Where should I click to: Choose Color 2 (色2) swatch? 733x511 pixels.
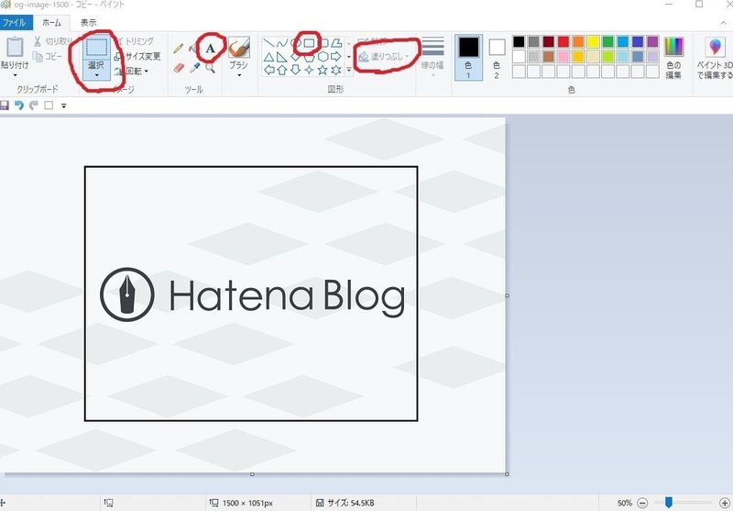tap(497, 57)
